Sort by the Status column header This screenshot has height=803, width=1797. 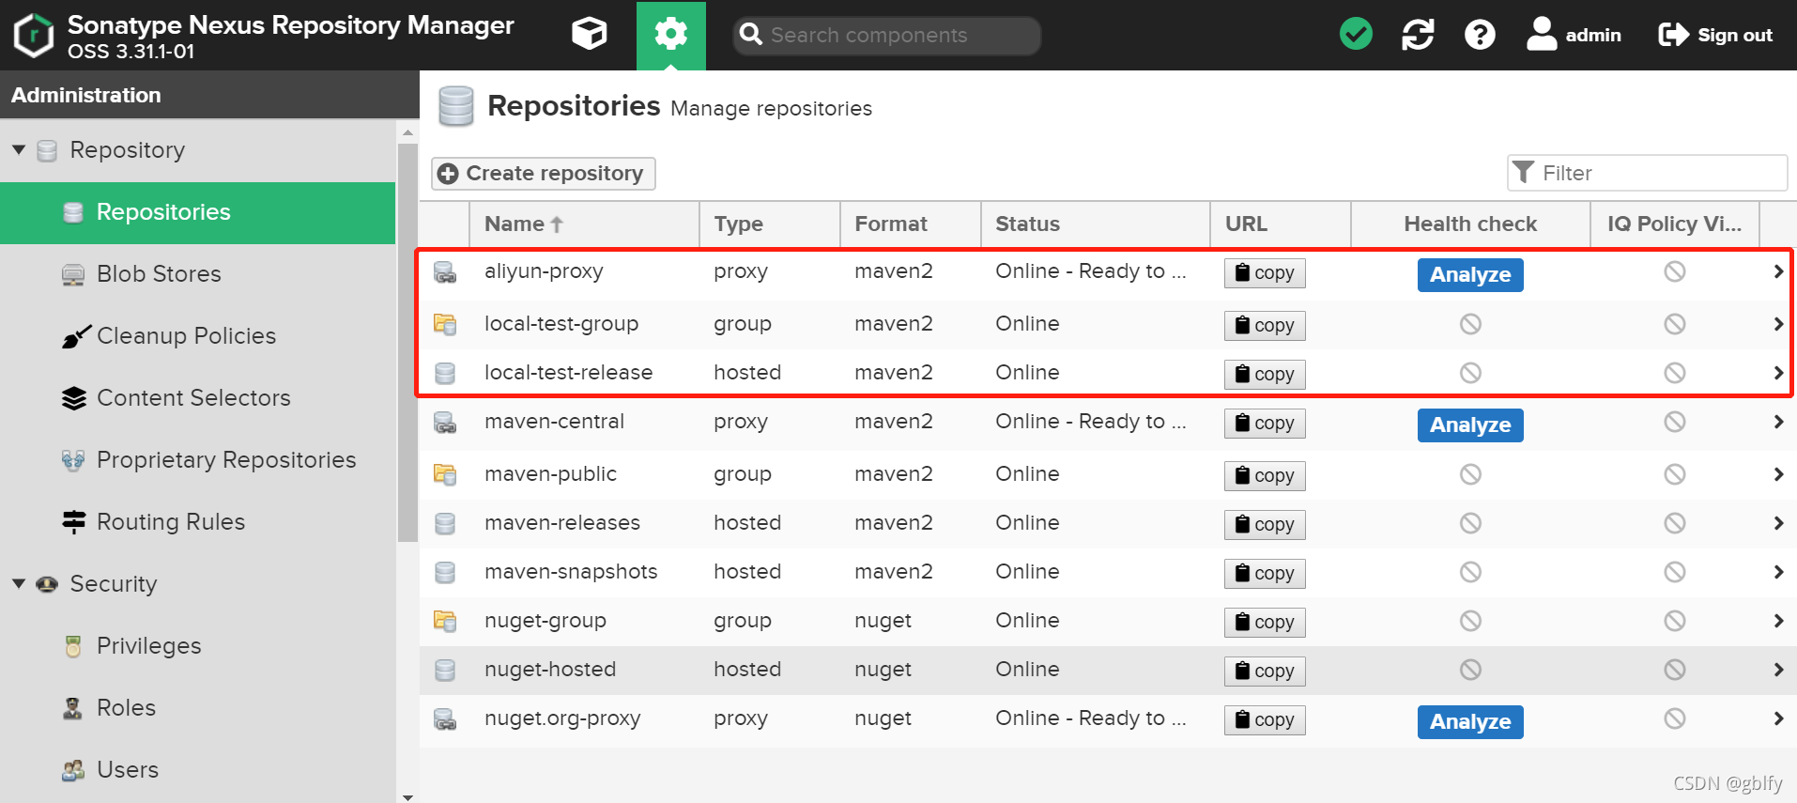(1095, 224)
